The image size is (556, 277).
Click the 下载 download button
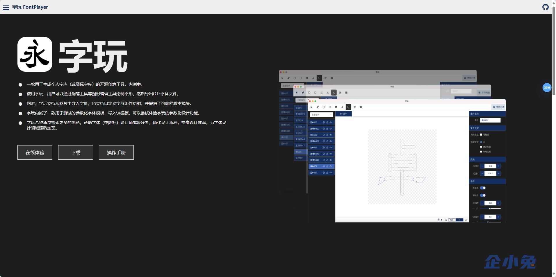[x=76, y=152]
